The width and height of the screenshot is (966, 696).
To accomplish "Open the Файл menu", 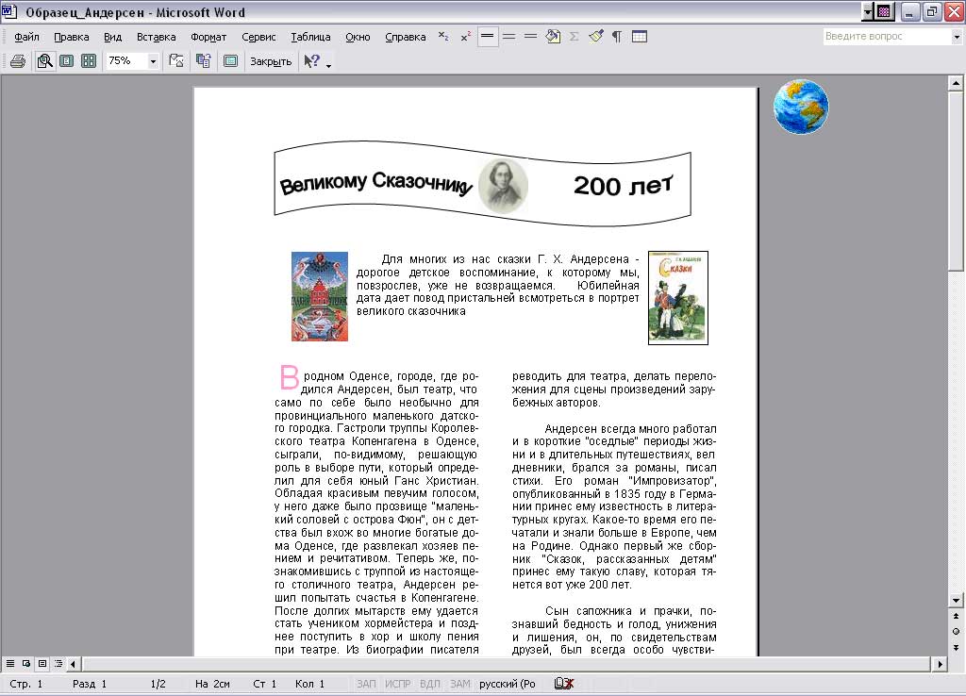I will coord(26,37).
